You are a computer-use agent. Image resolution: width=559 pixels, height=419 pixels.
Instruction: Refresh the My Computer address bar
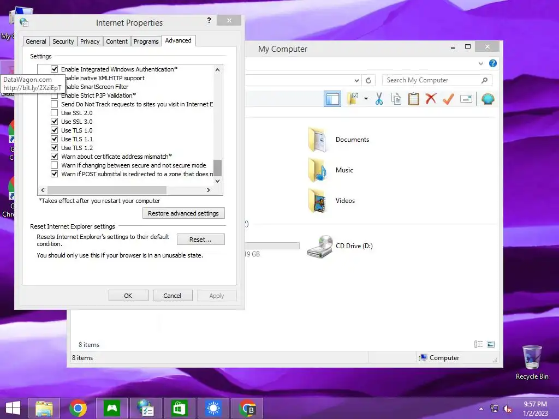[368, 81]
